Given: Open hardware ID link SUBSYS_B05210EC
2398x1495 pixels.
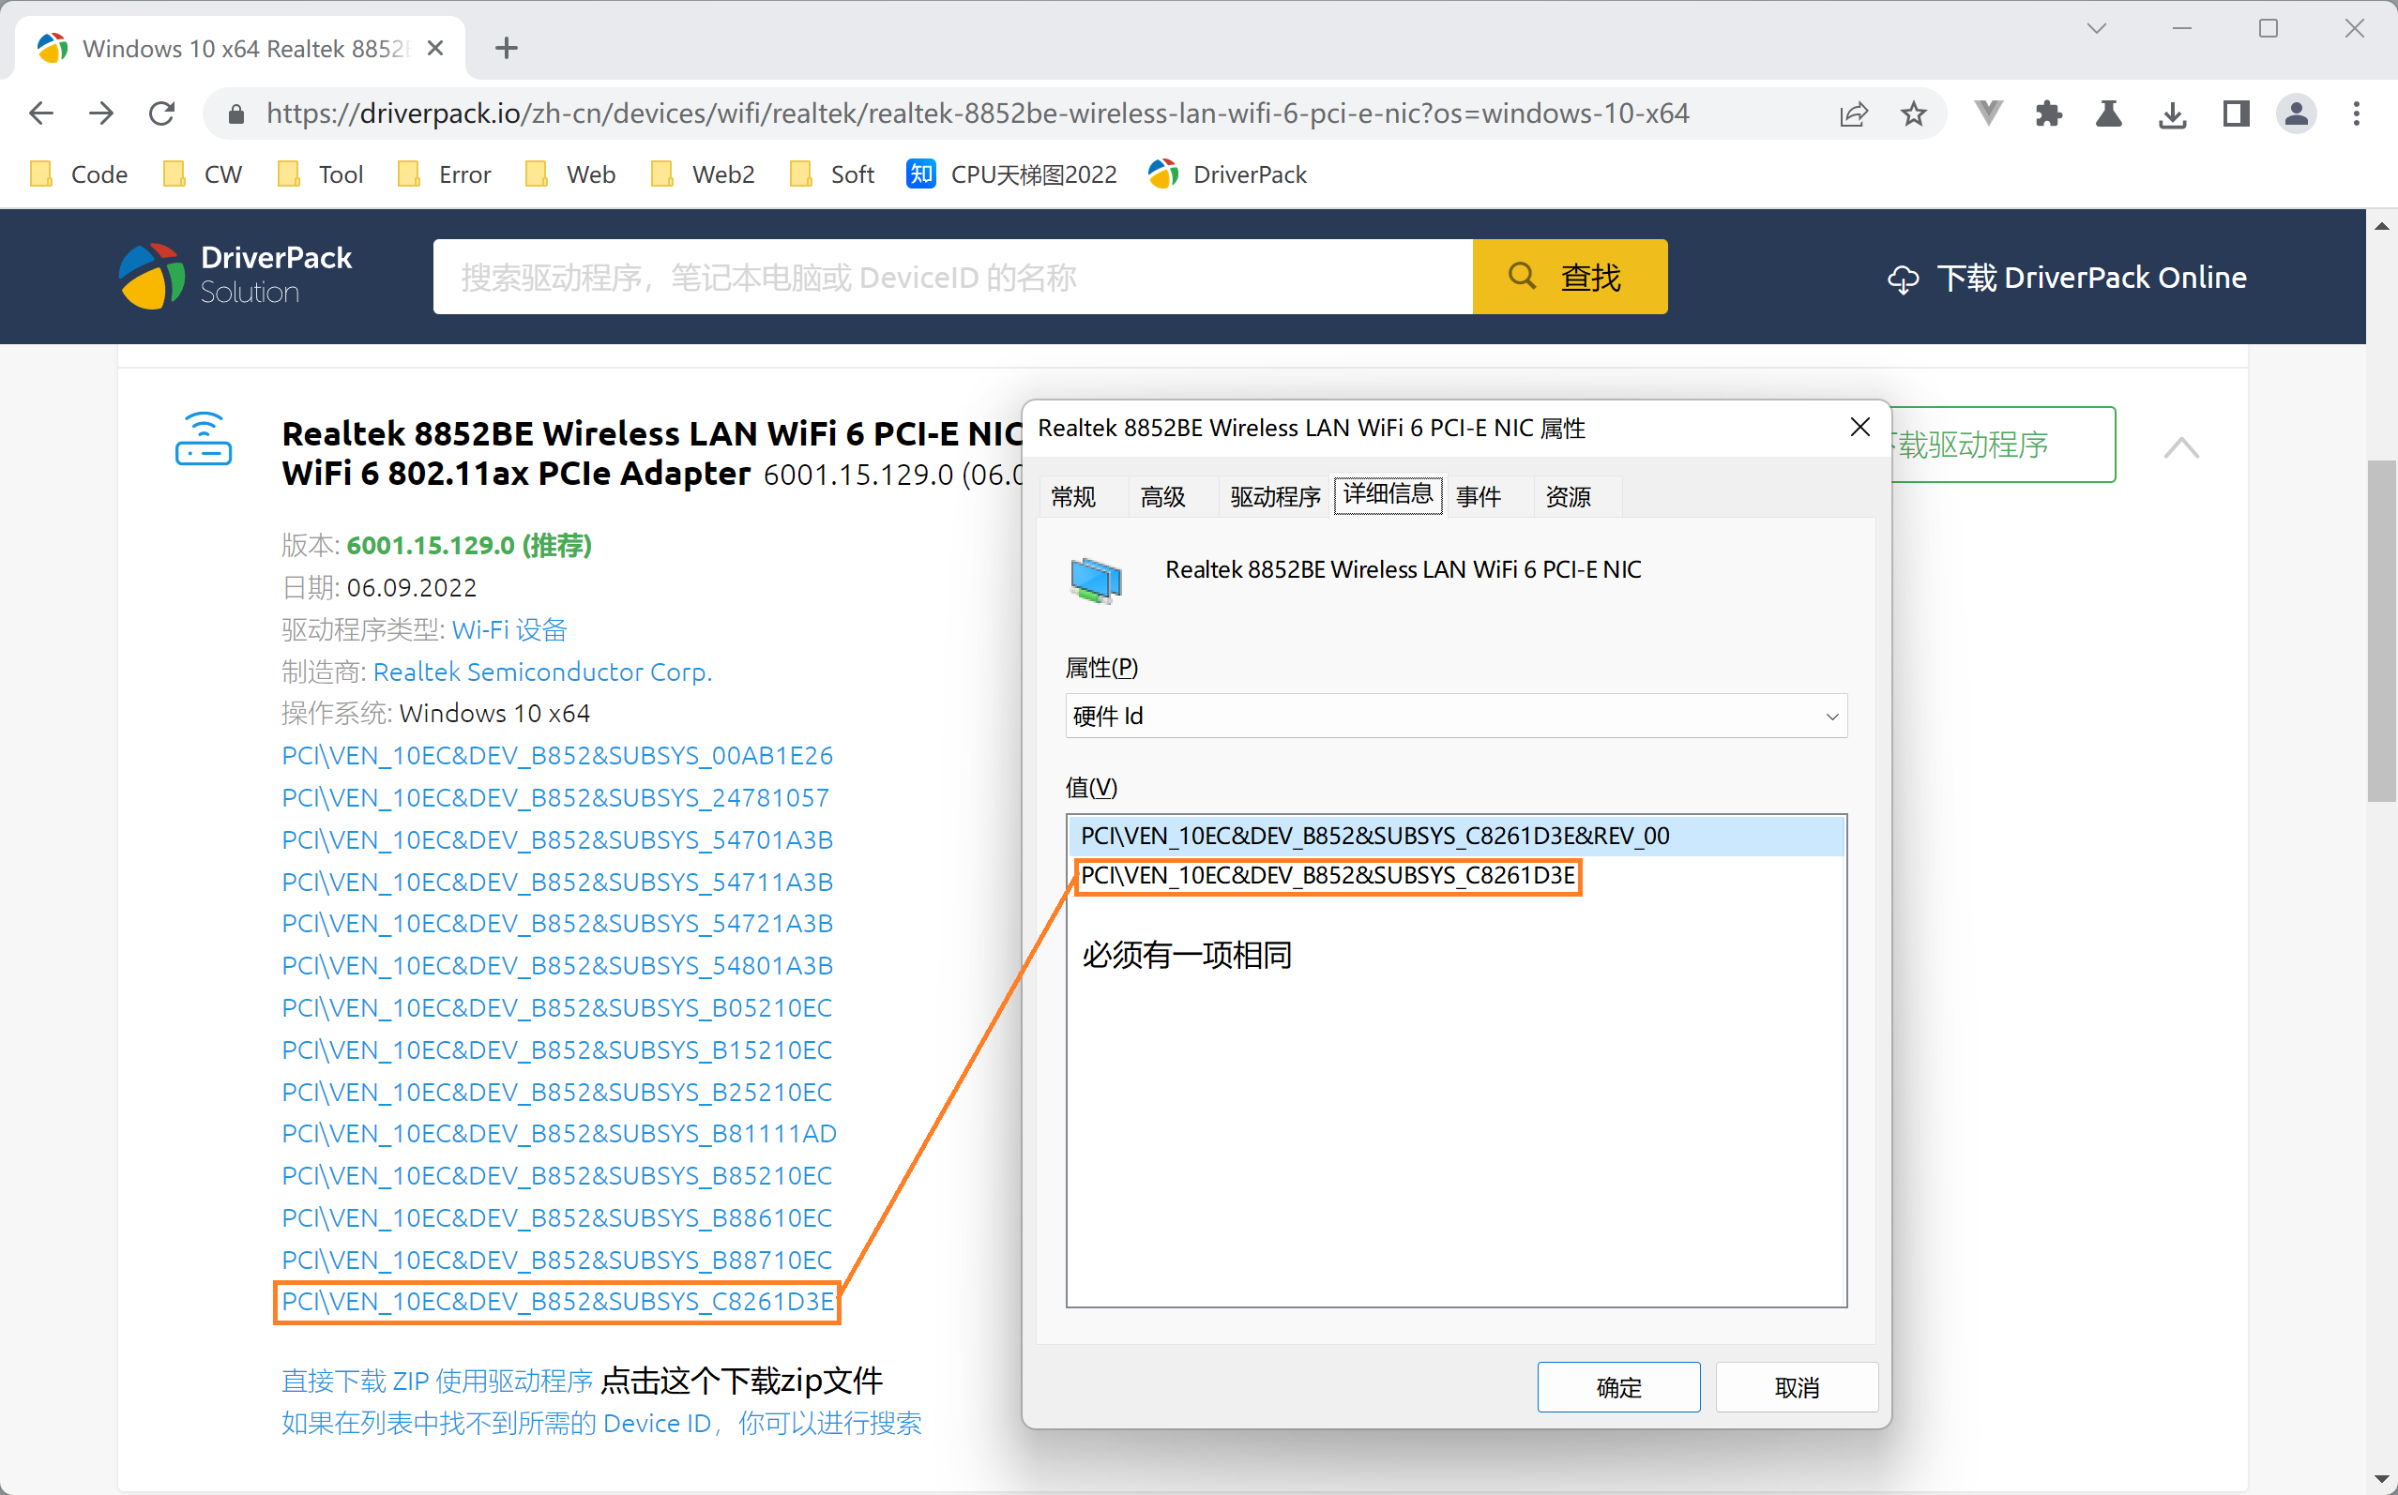Looking at the screenshot, I should pos(556,1007).
